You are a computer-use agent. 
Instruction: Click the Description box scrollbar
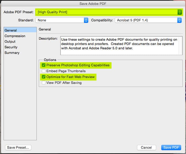[x=180, y=46]
